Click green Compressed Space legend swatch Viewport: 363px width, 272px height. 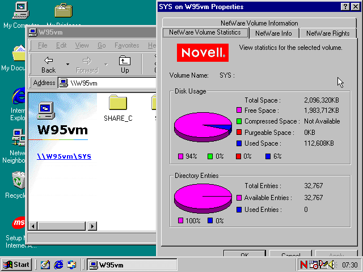coord(239,121)
